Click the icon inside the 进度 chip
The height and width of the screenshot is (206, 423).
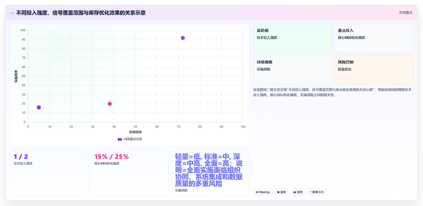point(295,192)
